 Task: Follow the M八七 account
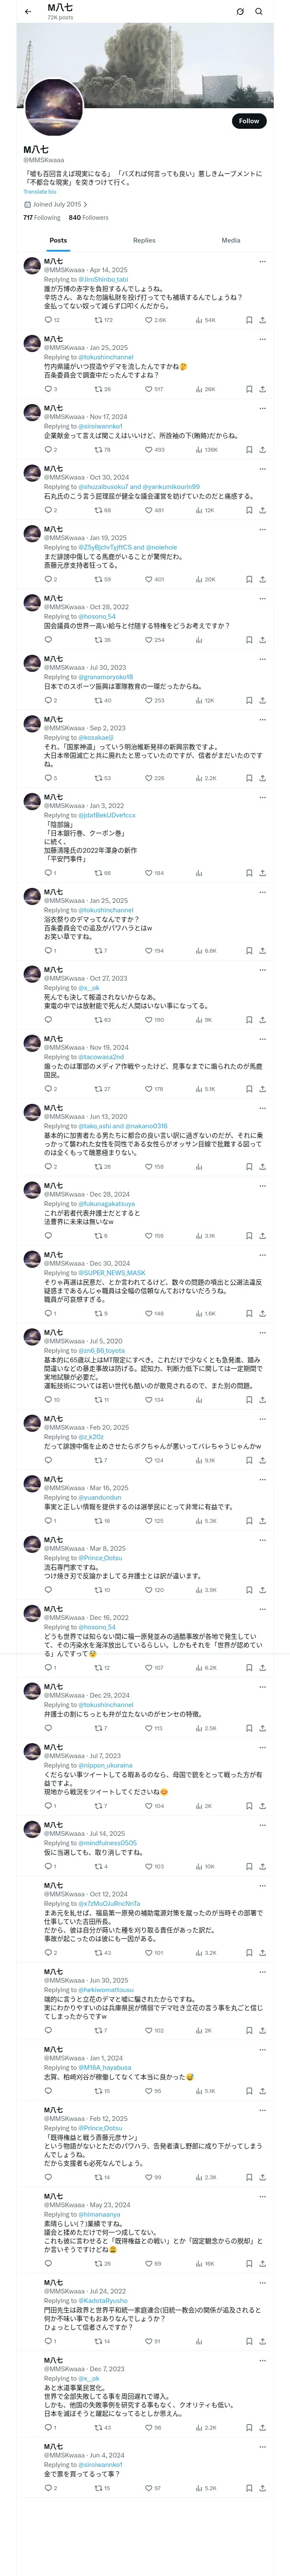pyautogui.click(x=249, y=120)
